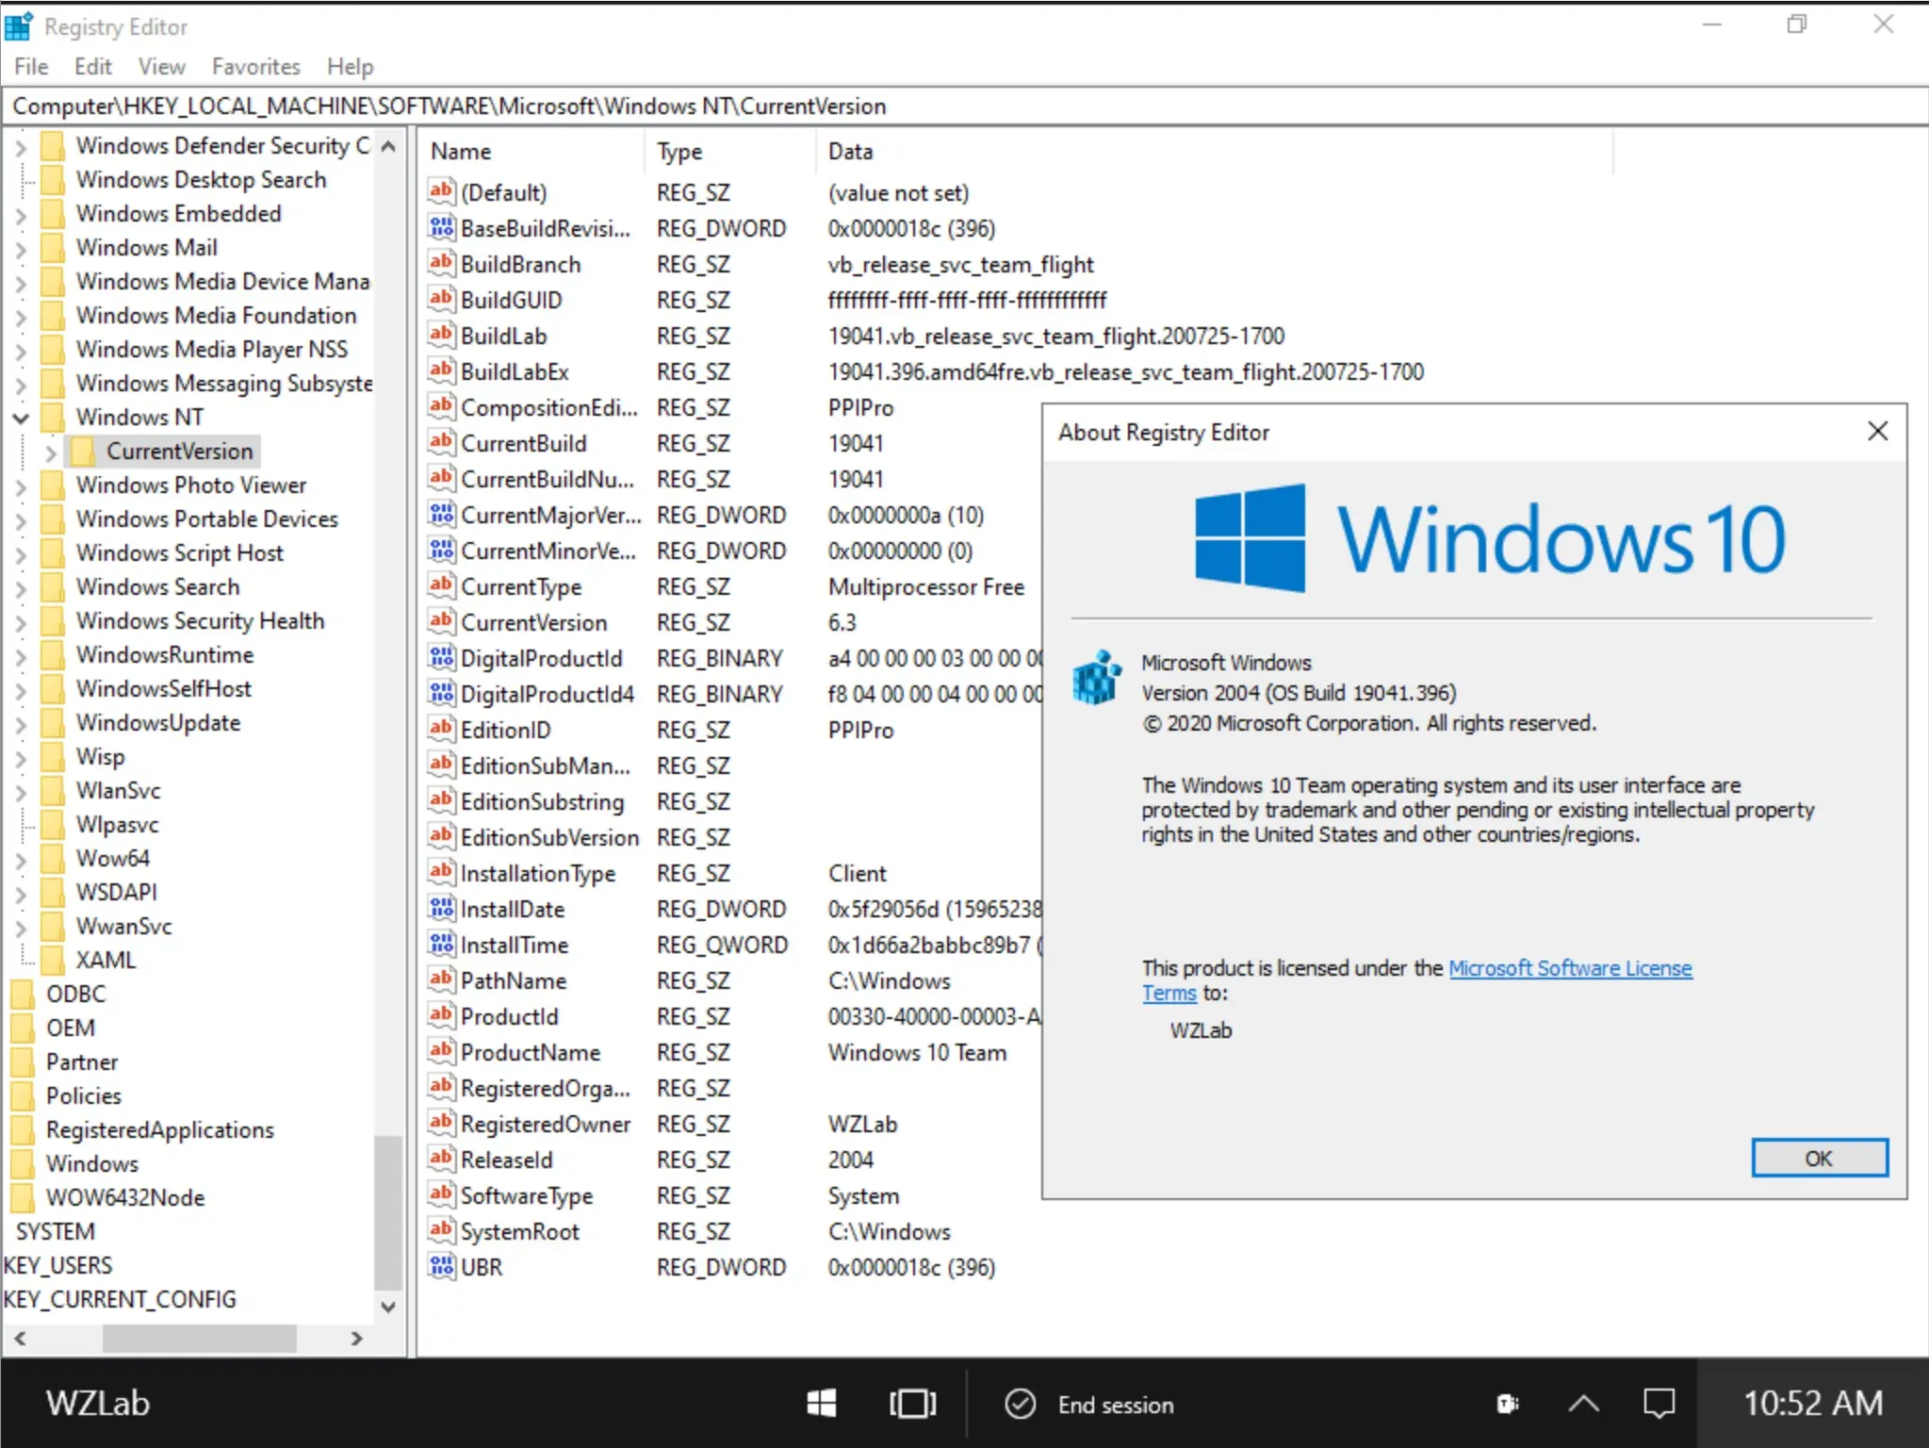The width and height of the screenshot is (1929, 1448).
Task: Expand the Windows Defender Security Center node
Action: click(x=21, y=146)
